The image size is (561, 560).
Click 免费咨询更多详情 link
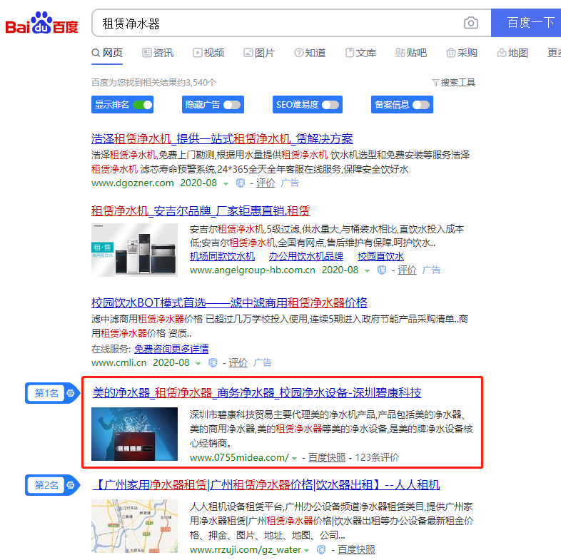point(171,349)
